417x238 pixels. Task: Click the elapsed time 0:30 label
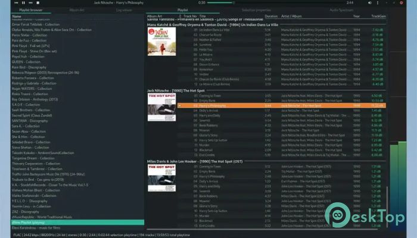click(201, 2)
